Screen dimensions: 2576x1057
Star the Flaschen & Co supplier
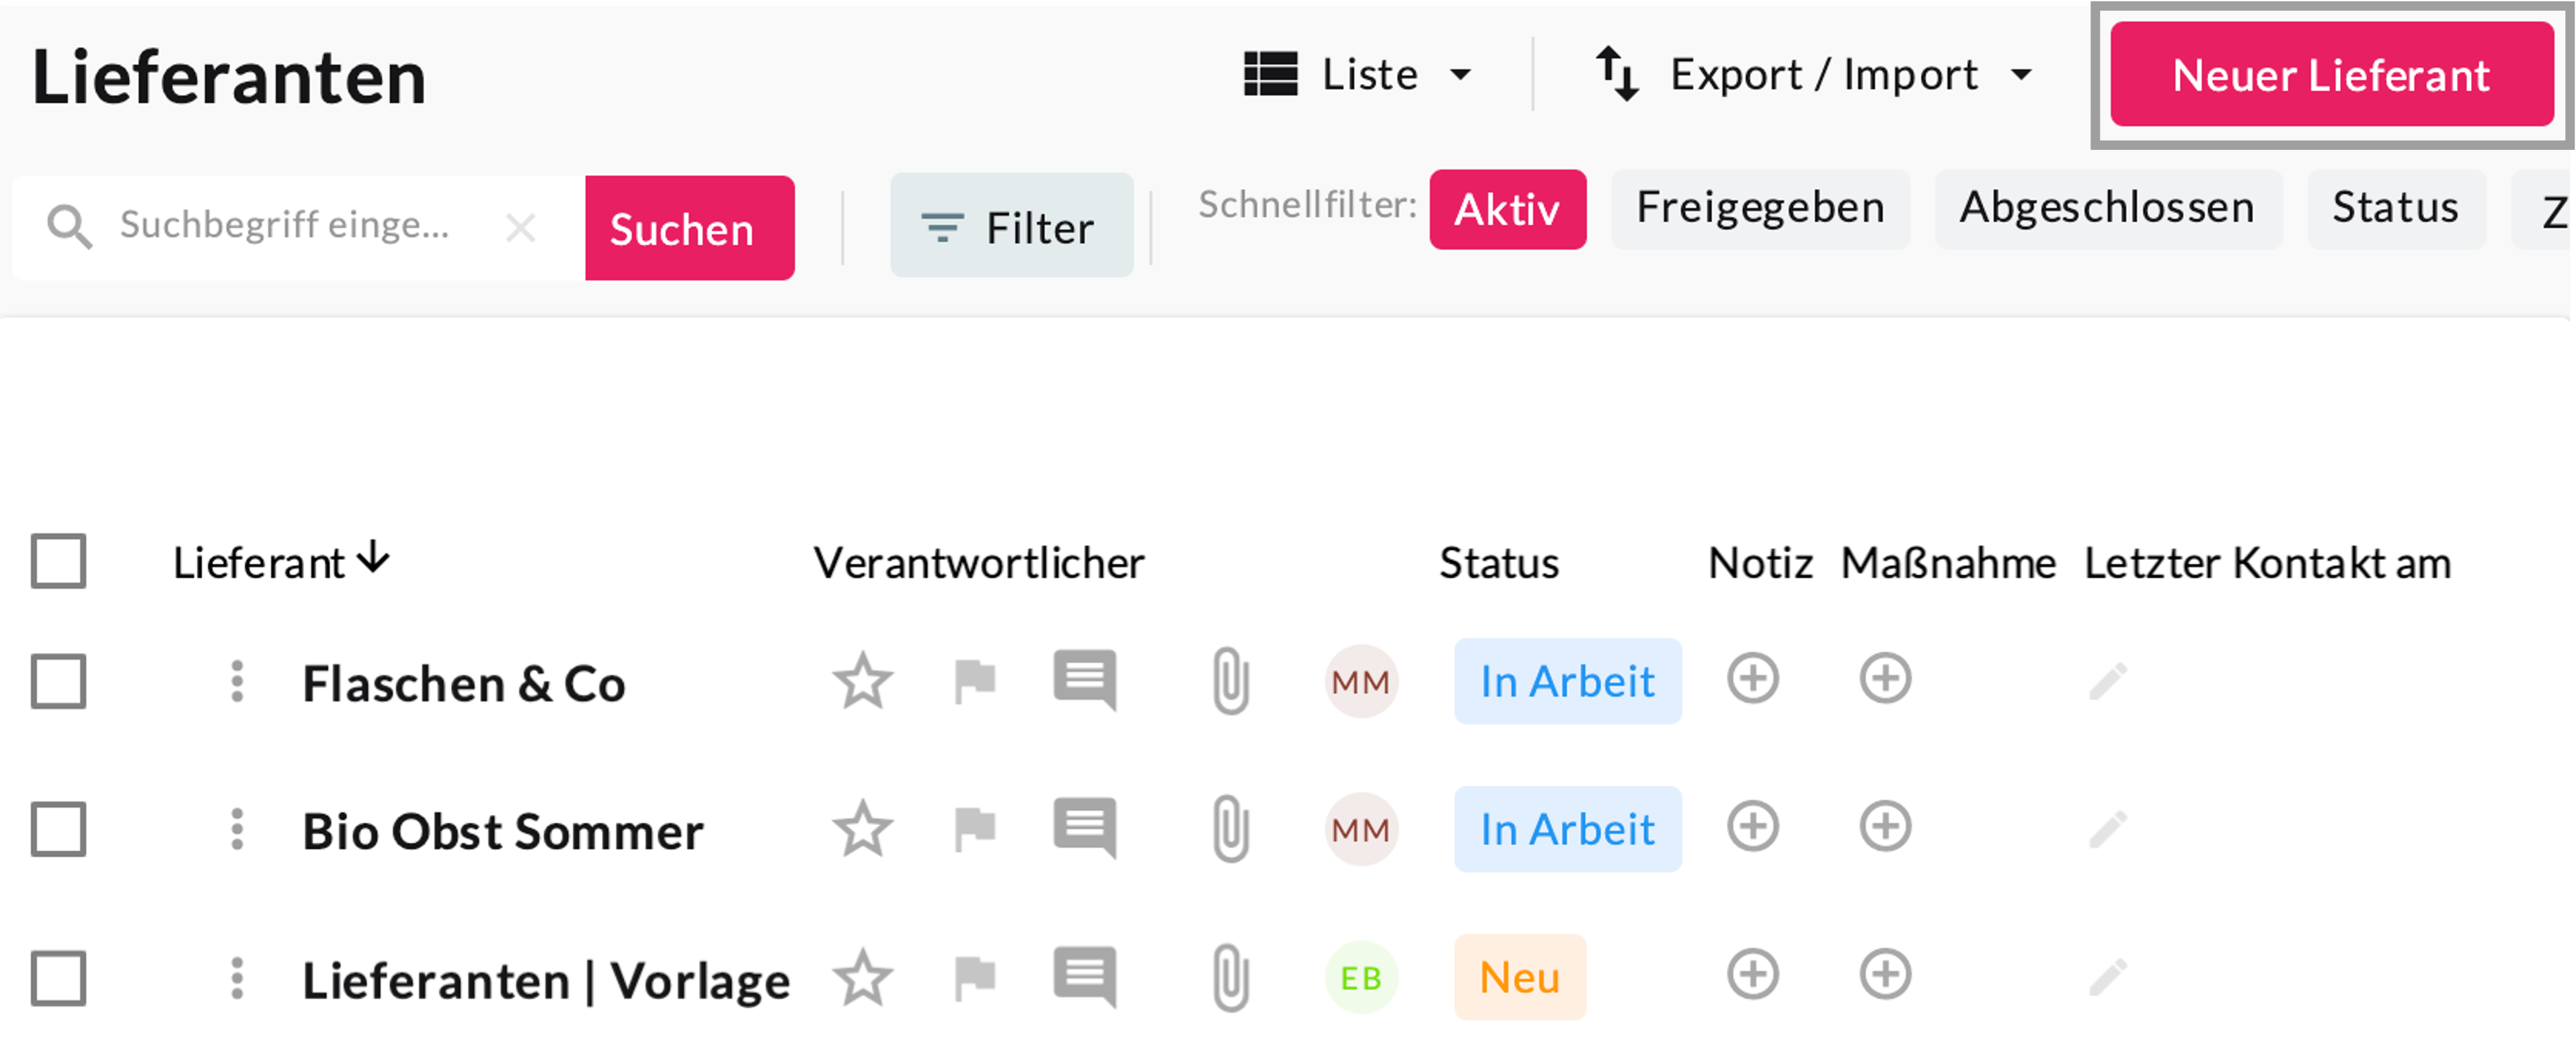[862, 682]
